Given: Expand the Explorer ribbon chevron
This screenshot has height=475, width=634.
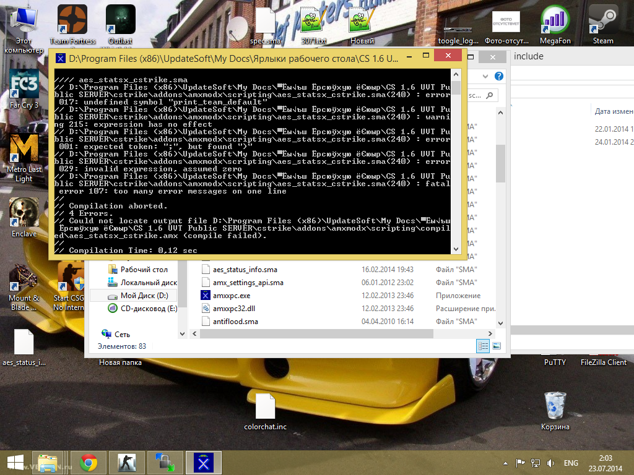Looking at the screenshot, I should pos(485,76).
